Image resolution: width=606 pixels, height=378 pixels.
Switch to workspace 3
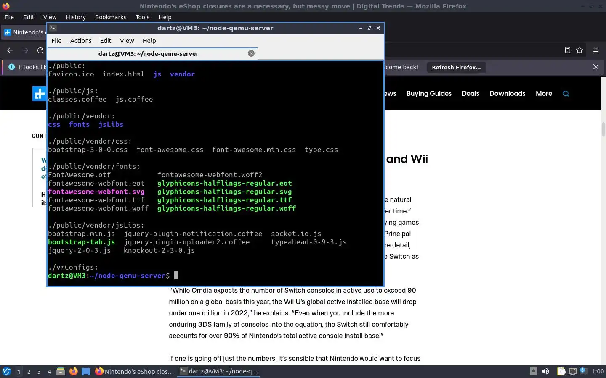39,371
